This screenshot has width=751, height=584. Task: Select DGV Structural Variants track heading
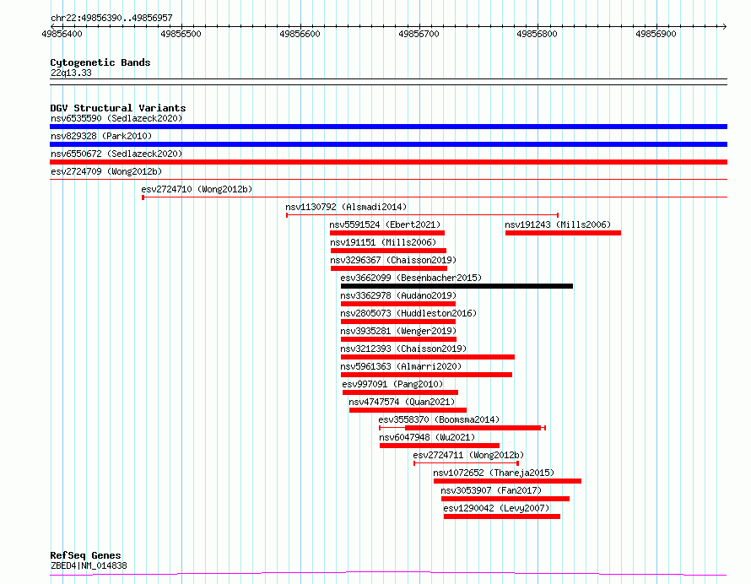click(118, 108)
